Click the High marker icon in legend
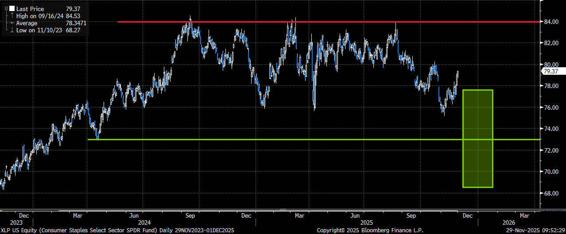This screenshot has height=234, width=566. (12, 16)
